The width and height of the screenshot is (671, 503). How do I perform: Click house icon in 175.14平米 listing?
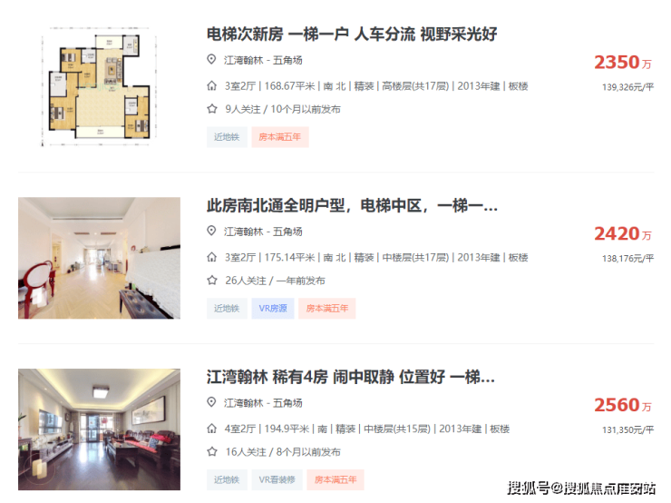pos(212,257)
